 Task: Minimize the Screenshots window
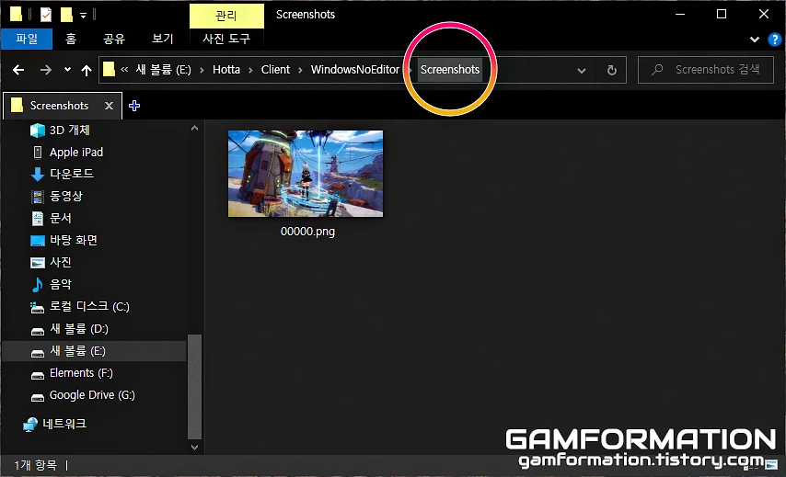[680, 14]
